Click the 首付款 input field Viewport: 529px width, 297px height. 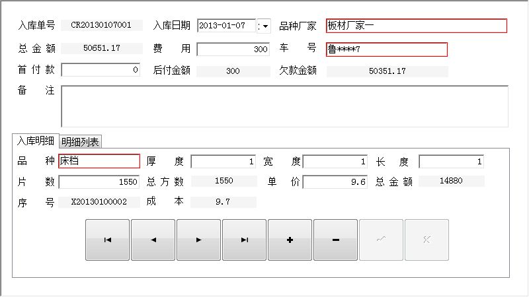tap(101, 70)
